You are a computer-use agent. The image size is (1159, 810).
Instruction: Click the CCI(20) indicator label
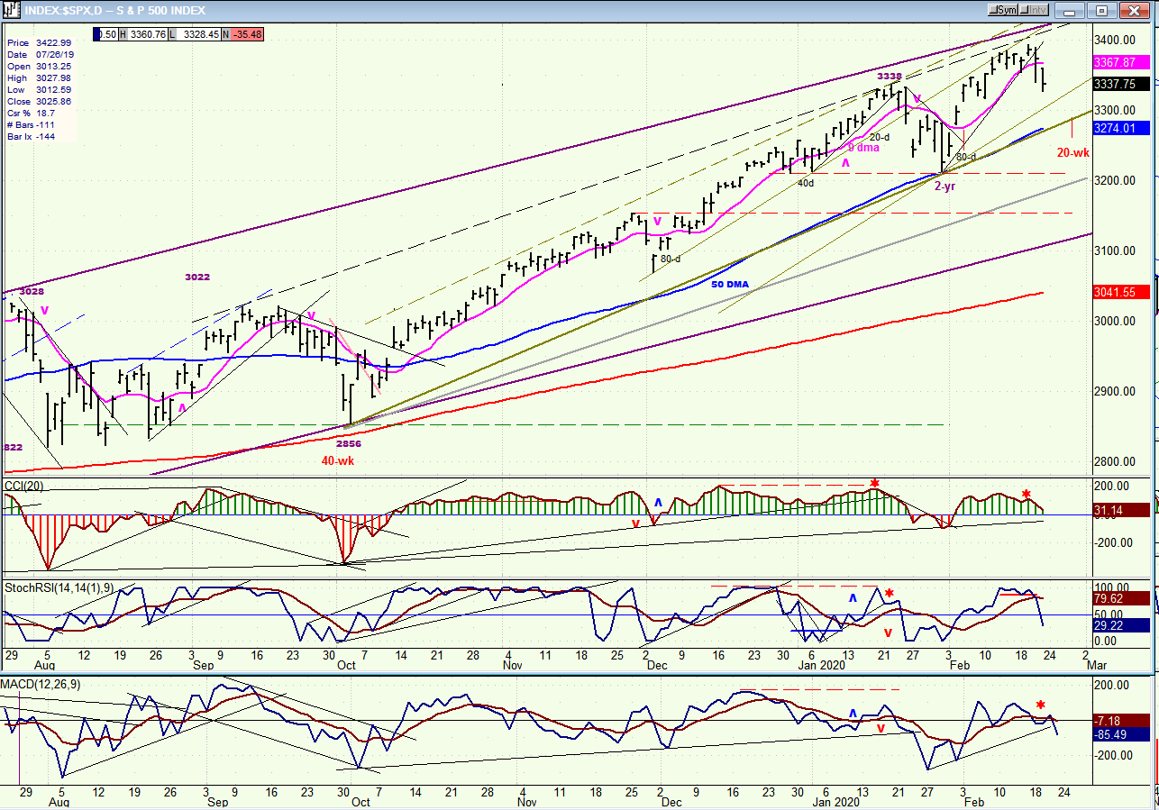tap(23, 487)
